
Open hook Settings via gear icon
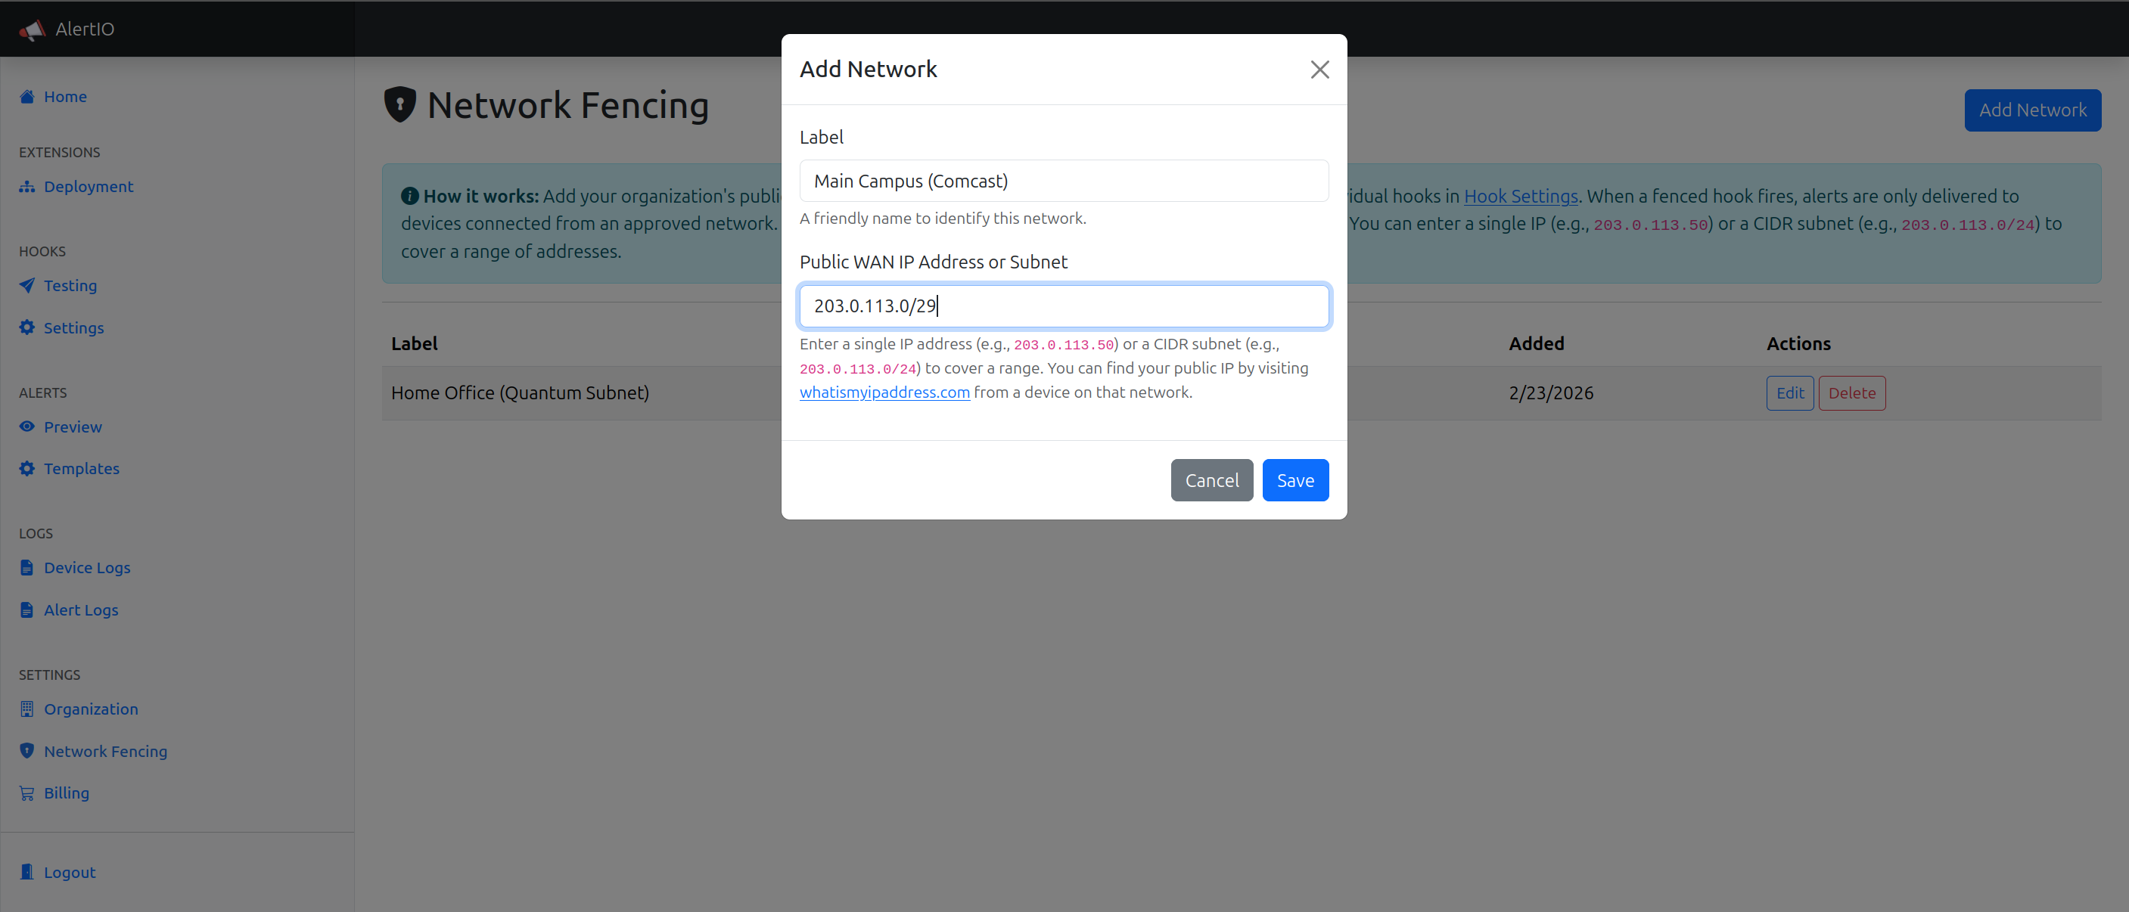(x=26, y=328)
